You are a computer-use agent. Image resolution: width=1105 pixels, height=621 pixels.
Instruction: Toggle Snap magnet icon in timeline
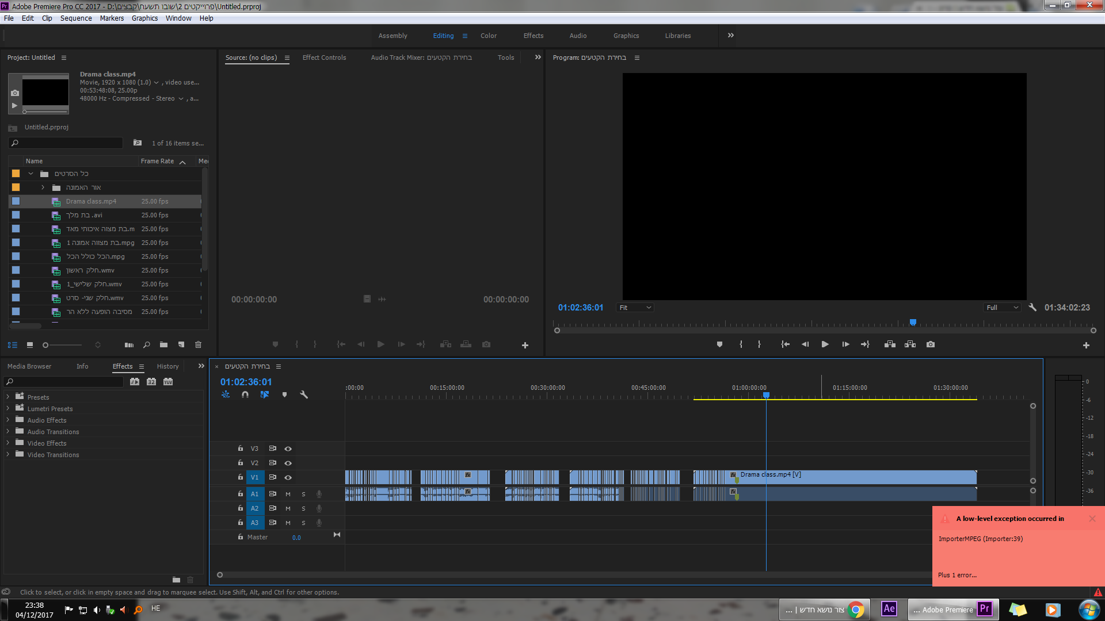(245, 394)
